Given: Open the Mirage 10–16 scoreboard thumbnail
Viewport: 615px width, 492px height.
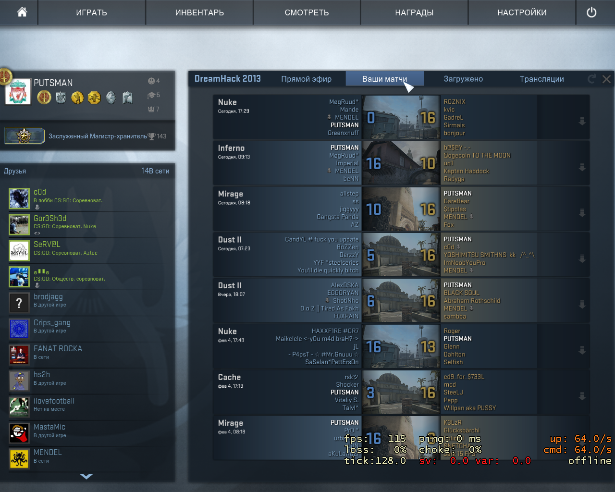Looking at the screenshot, I should [x=401, y=209].
